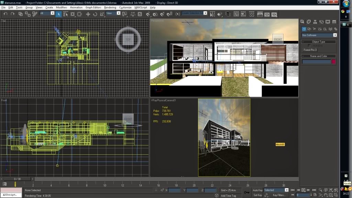Select the Rotate tool
352x198 pixels.
[96, 14]
